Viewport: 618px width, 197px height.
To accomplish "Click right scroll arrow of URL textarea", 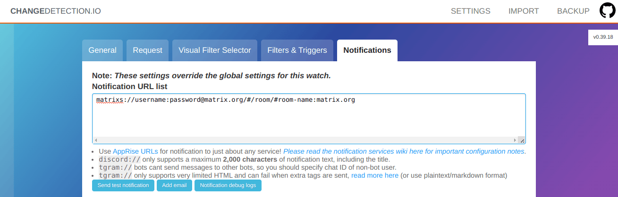I will tap(515, 140).
